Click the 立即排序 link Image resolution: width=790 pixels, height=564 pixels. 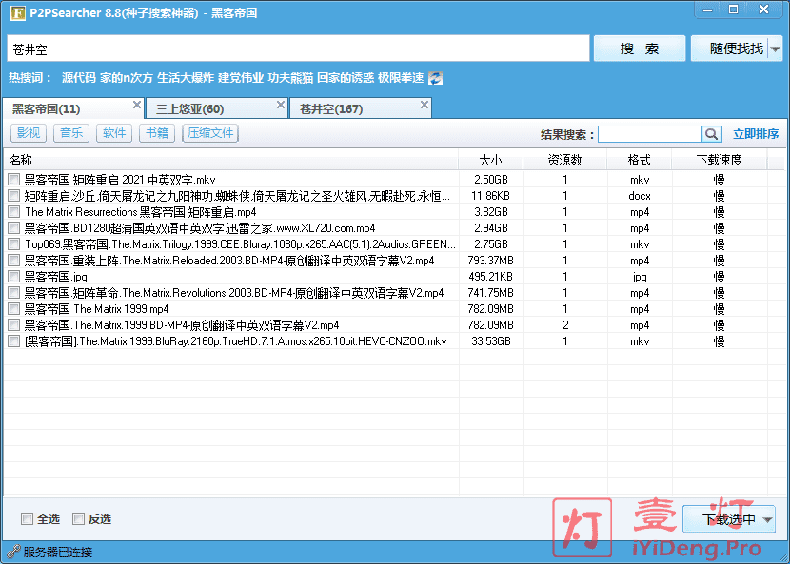[756, 134]
